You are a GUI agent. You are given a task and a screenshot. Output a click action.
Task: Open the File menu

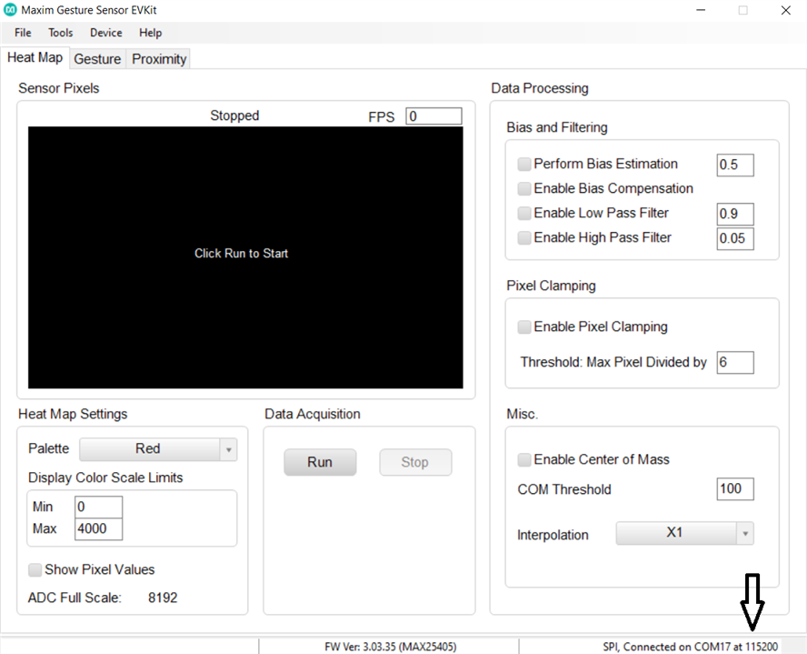pyautogui.click(x=23, y=33)
